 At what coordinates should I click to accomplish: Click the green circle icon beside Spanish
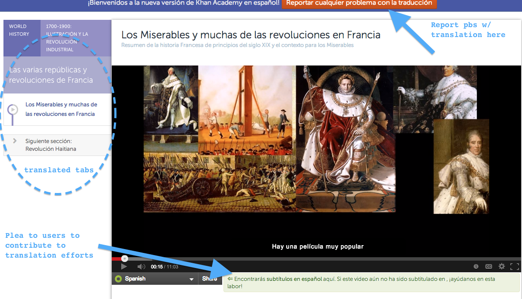pyautogui.click(x=118, y=279)
